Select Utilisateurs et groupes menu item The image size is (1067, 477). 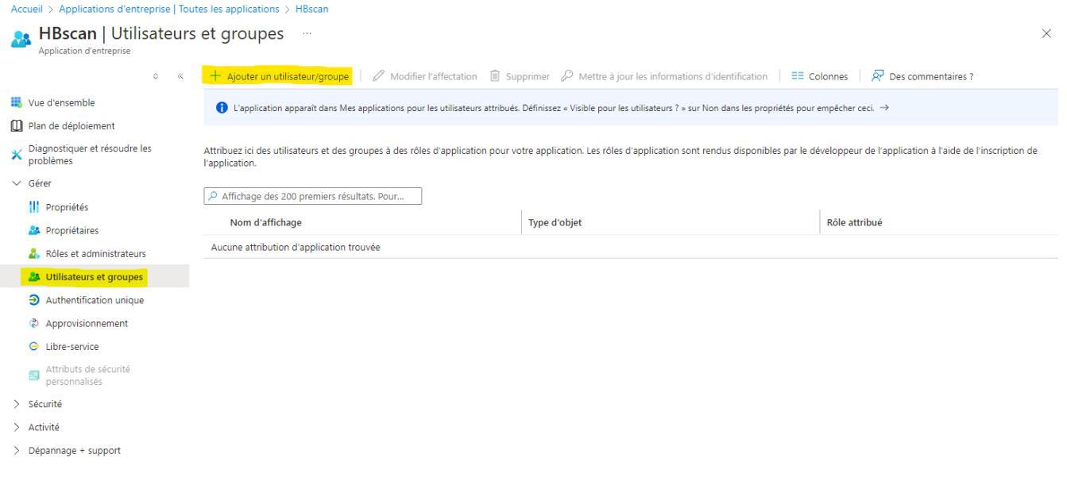pos(95,277)
